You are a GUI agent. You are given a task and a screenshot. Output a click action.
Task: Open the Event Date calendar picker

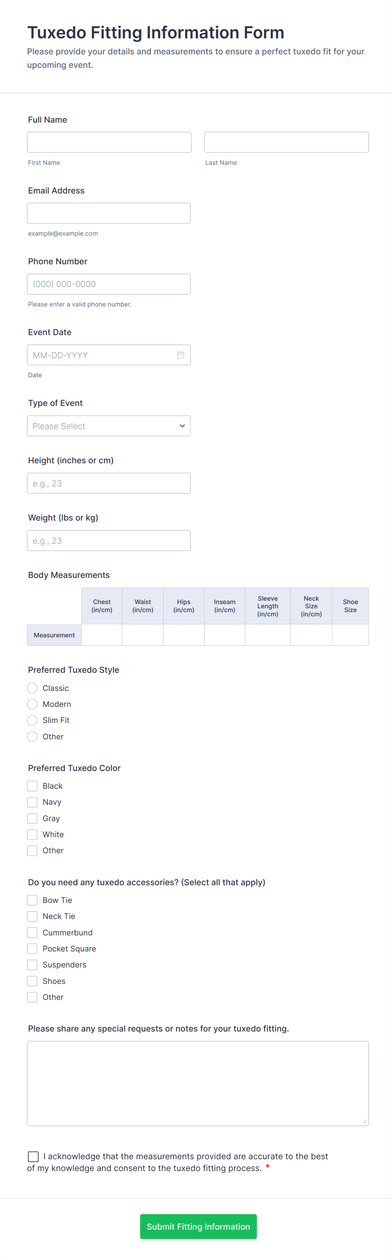tap(180, 355)
